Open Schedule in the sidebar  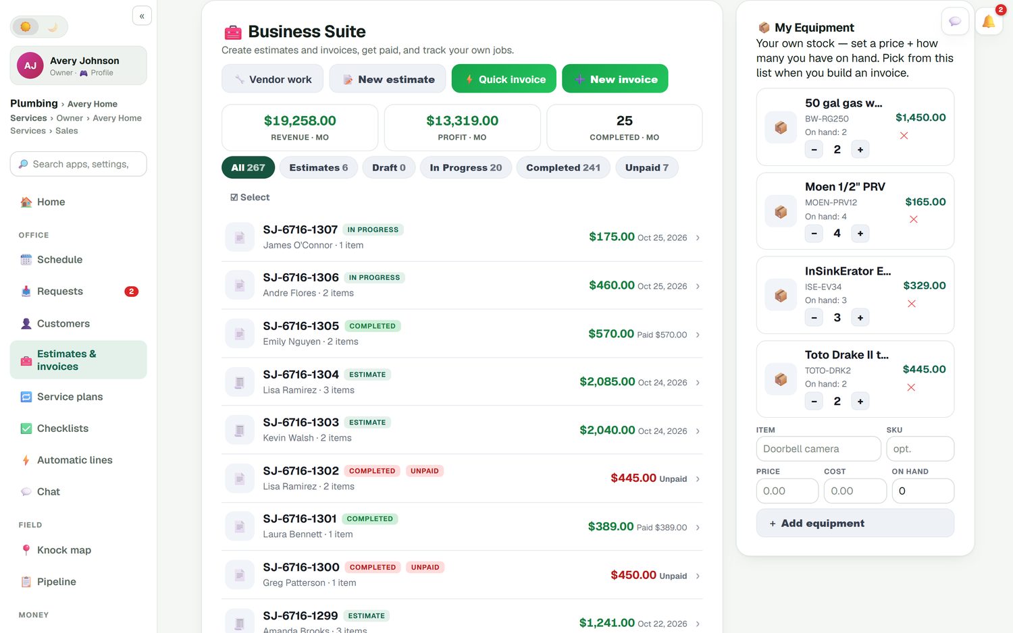tap(78, 260)
